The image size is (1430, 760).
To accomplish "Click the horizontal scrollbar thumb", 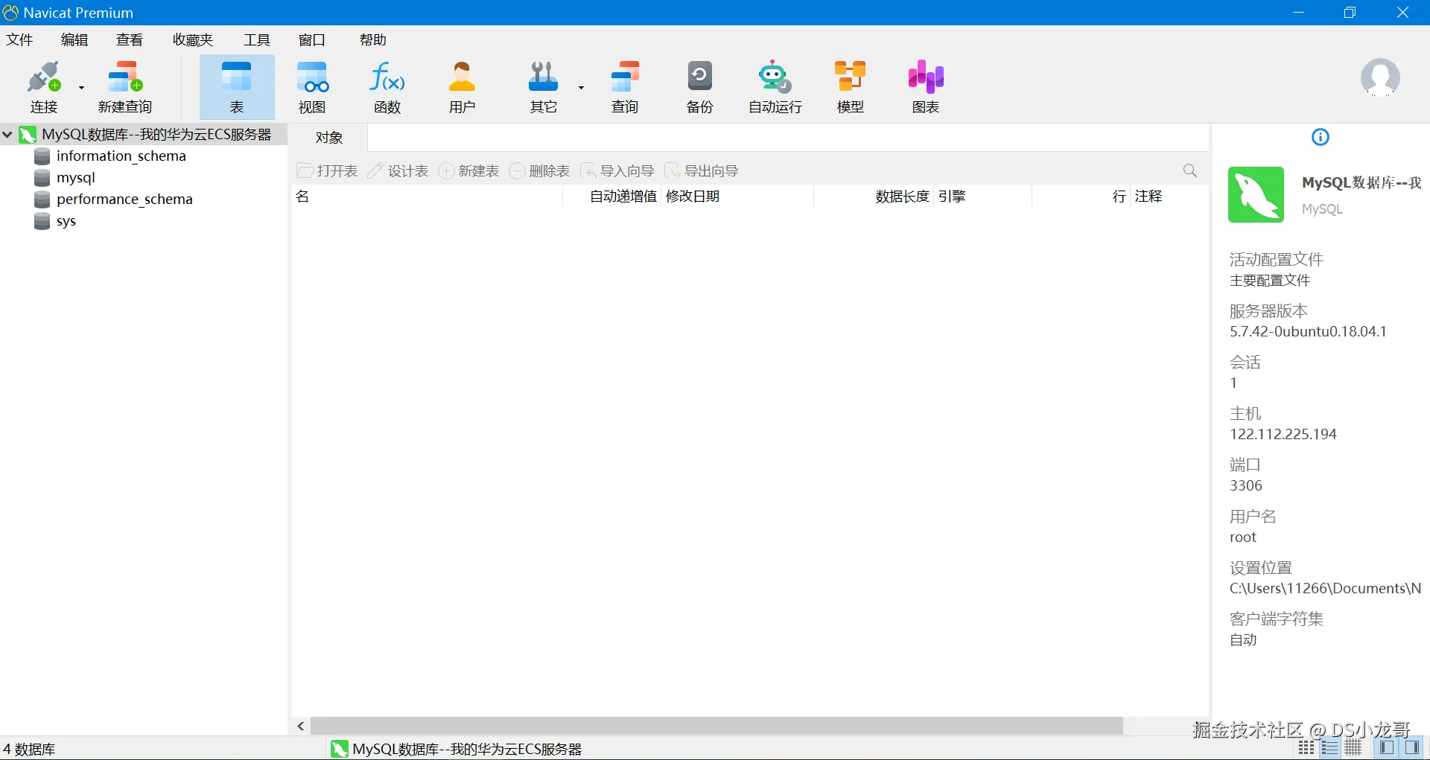I will [716, 726].
